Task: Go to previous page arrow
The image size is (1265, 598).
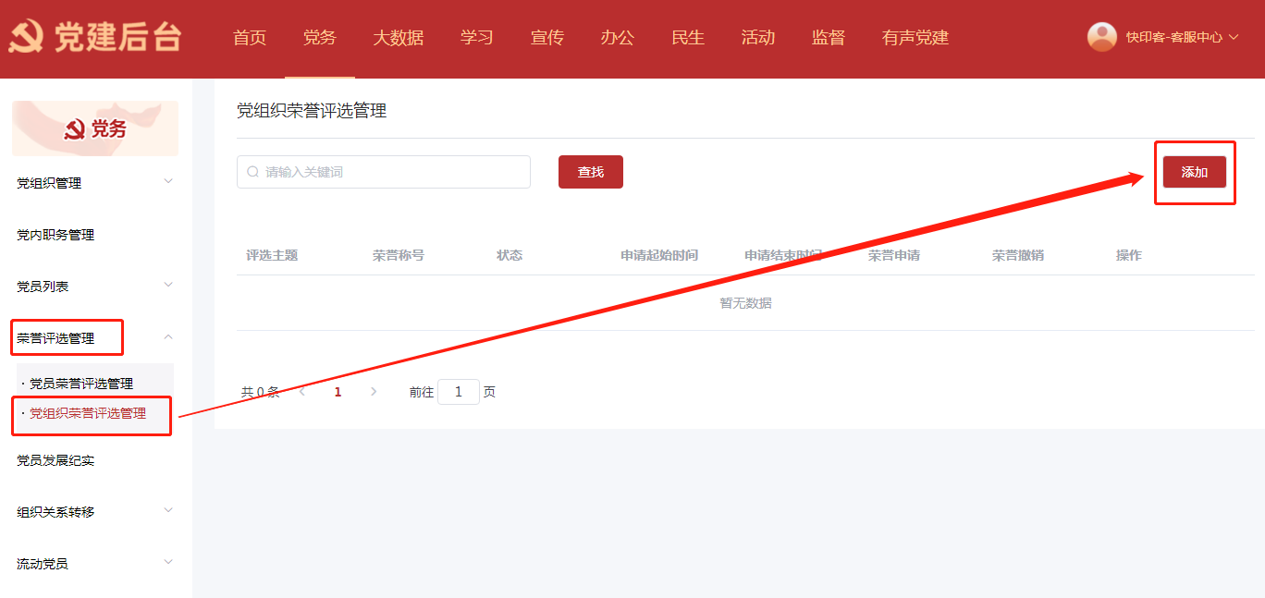Action: (x=302, y=392)
